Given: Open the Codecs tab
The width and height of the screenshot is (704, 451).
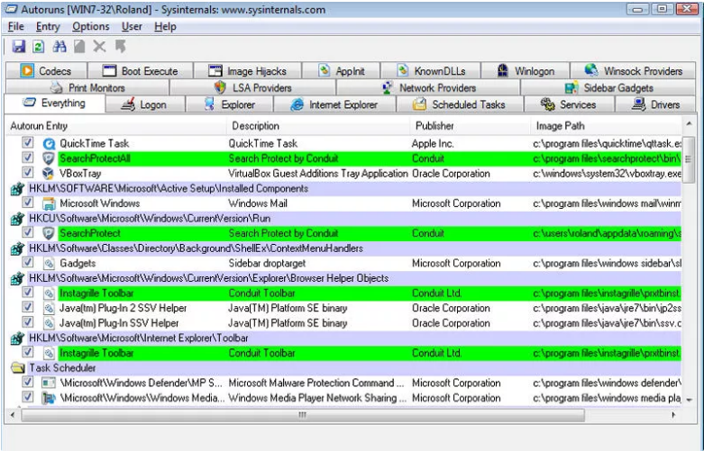Looking at the screenshot, I should [x=46, y=71].
